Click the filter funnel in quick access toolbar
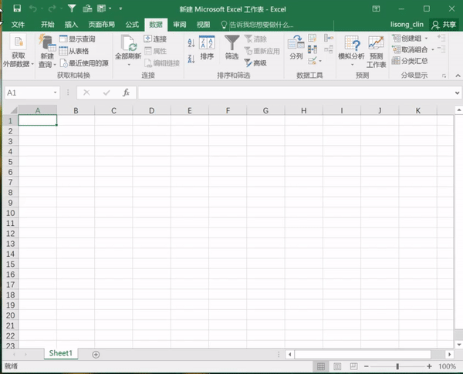Image resolution: width=463 pixels, height=374 pixels. coord(72,8)
